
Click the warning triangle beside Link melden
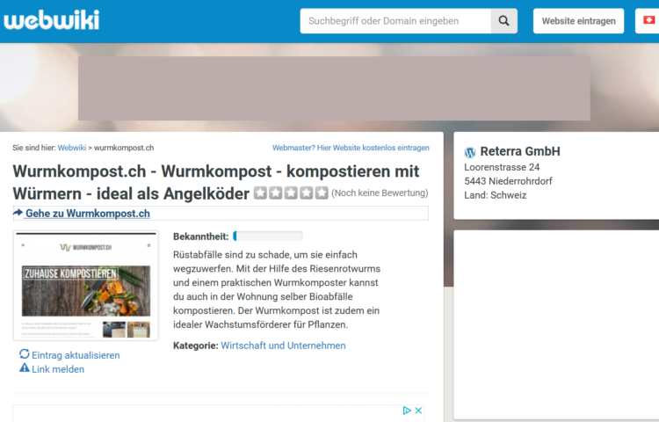(25, 367)
